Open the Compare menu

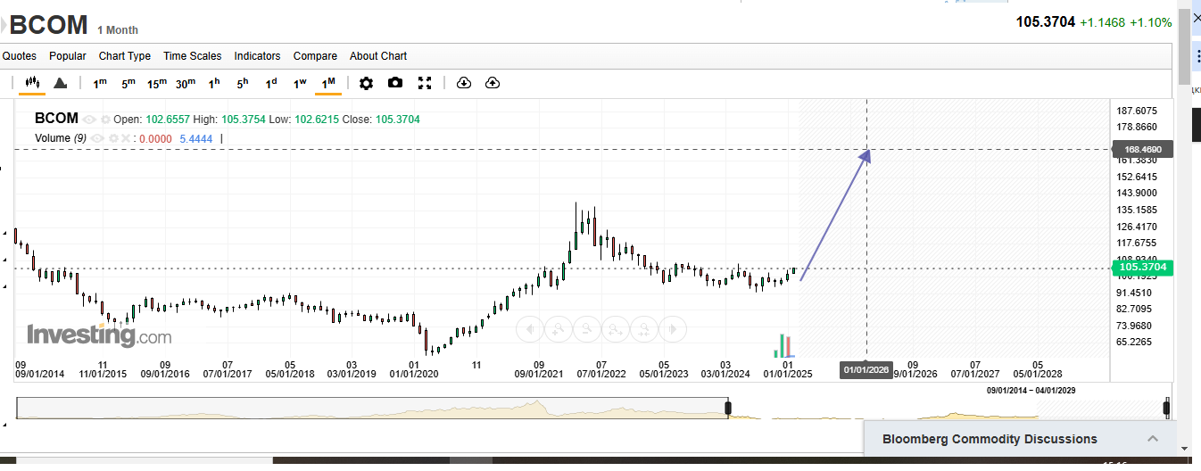tap(315, 56)
